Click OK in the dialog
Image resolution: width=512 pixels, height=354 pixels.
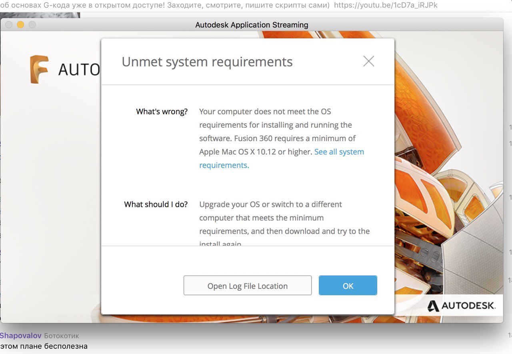coord(348,286)
